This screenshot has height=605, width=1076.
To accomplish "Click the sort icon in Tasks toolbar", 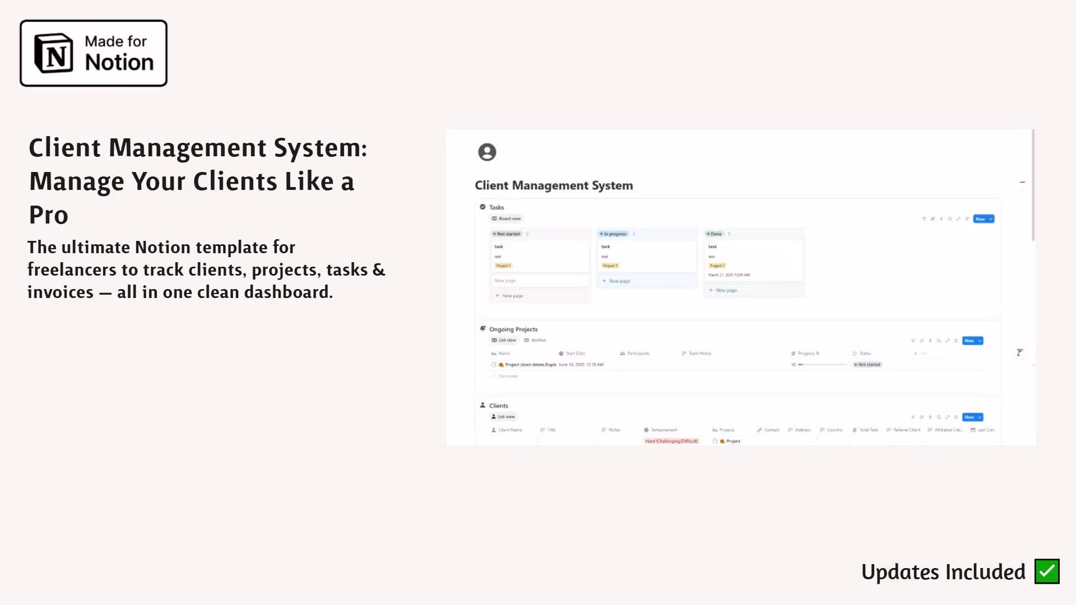I will click(x=933, y=219).
